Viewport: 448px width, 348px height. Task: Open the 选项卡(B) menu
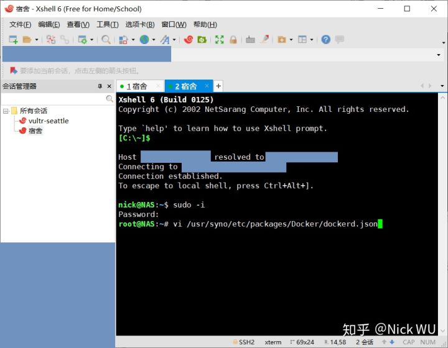(x=140, y=24)
